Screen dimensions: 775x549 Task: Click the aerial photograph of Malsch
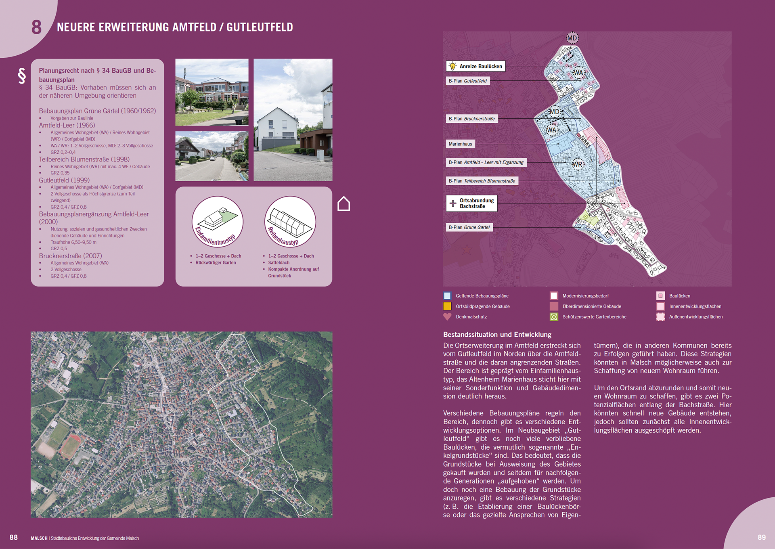tap(181, 424)
